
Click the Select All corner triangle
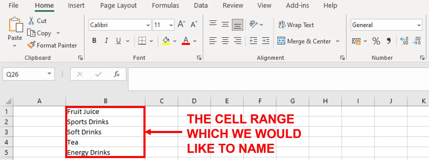tap(8, 101)
